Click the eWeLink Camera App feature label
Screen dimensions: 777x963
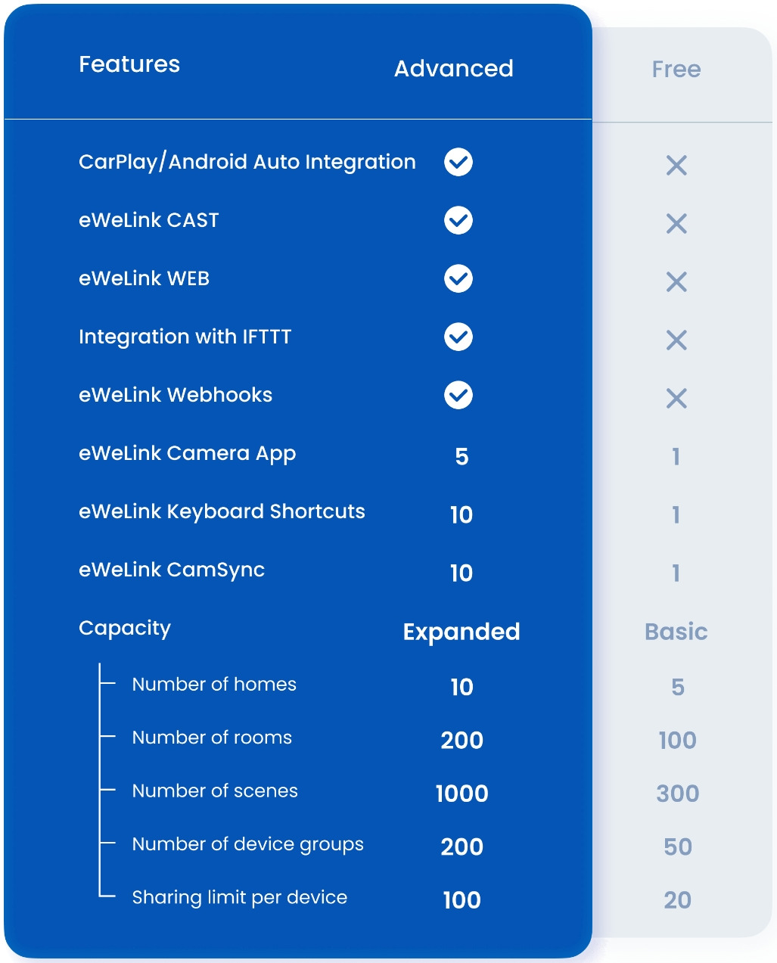(x=187, y=454)
